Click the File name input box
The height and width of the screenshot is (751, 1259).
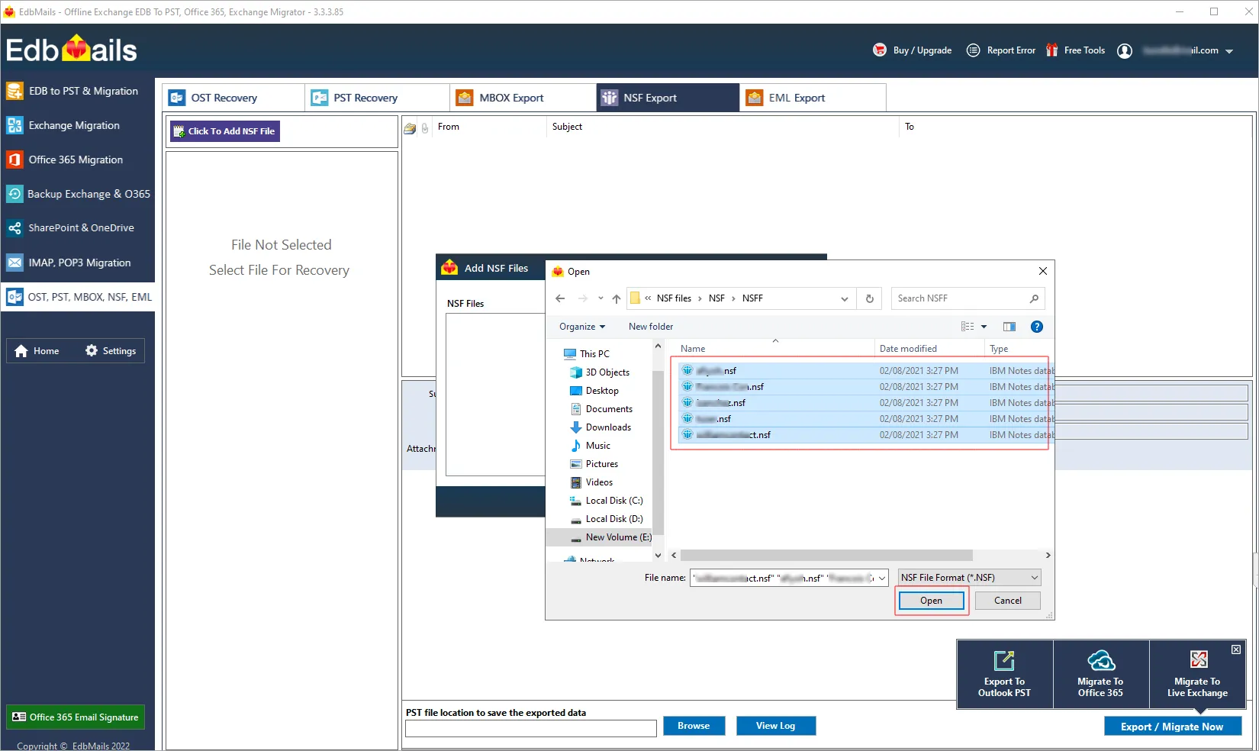pos(789,578)
